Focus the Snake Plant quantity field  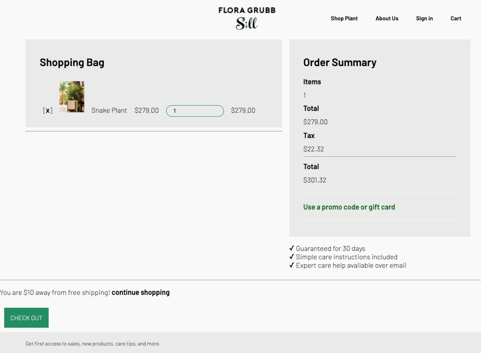click(195, 111)
